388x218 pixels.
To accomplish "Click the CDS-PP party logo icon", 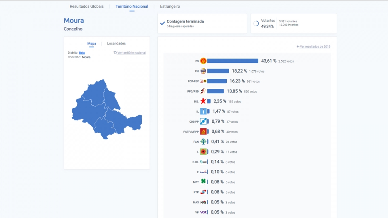I will coord(203,122).
